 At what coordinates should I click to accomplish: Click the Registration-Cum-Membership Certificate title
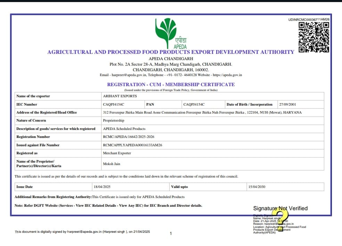(171, 85)
